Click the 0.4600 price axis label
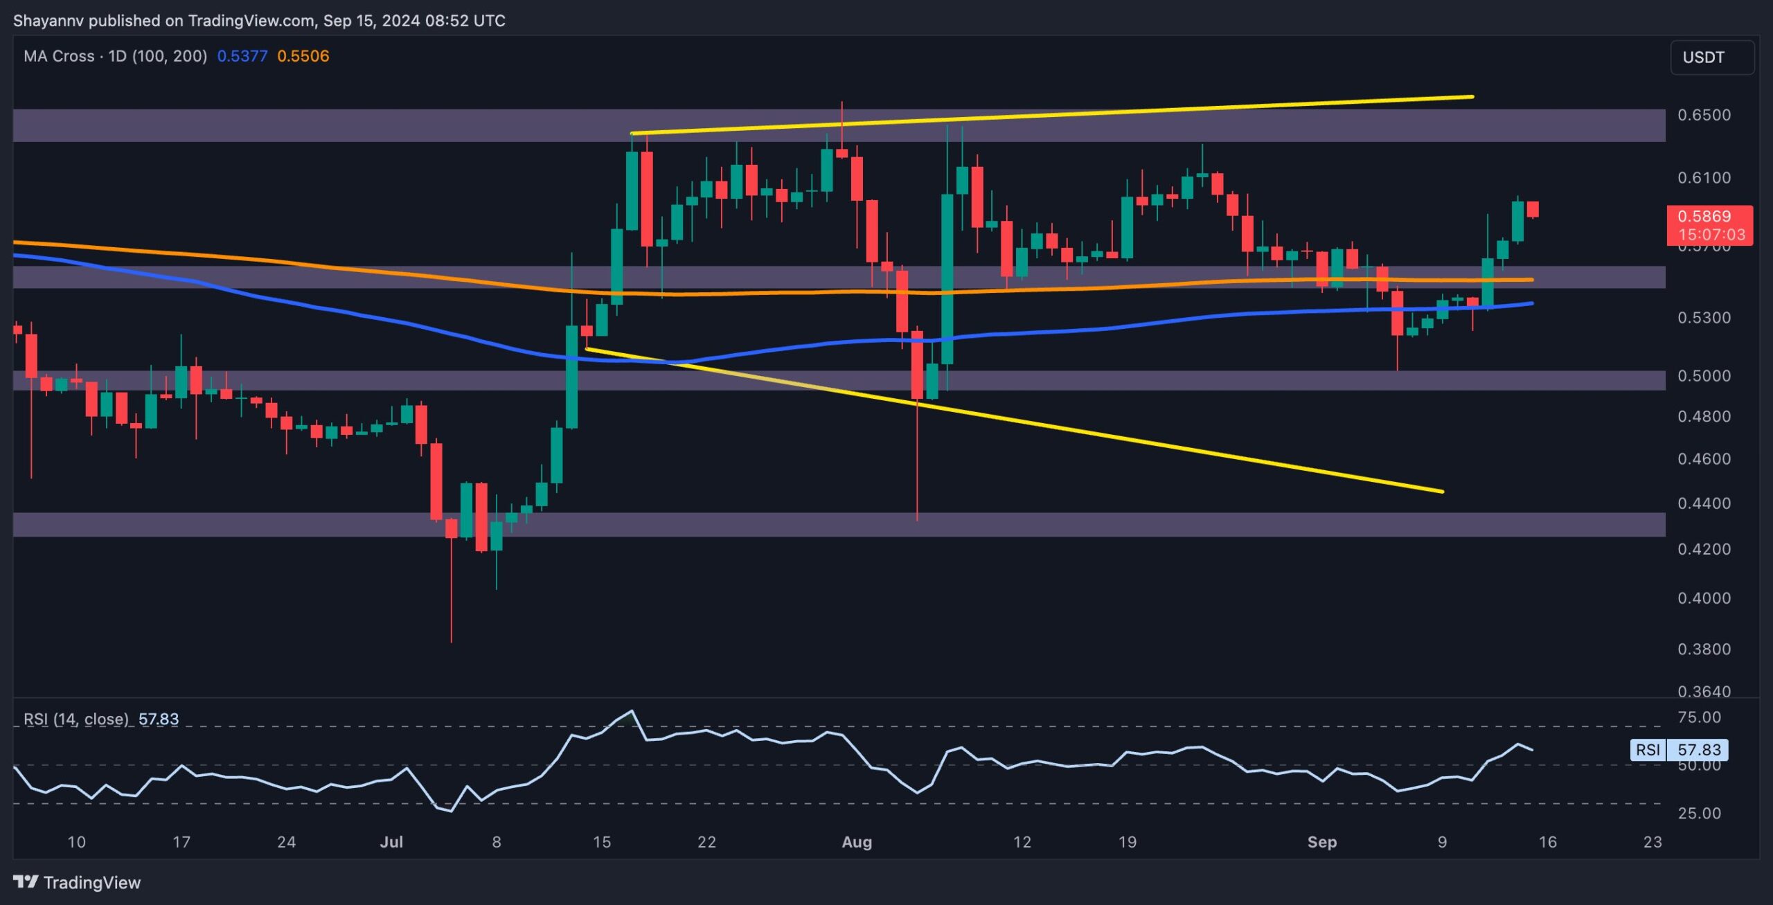 pos(1704,459)
